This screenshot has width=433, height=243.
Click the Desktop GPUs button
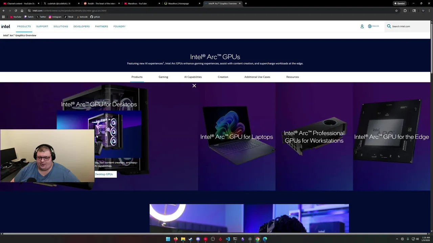(x=105, y=174)
